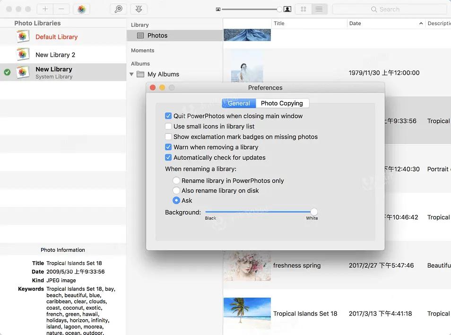Screen dimensions: 451x335
Task: Click the date 1979/11/30 上午12:00:00
Action: (x=384, y=73)
